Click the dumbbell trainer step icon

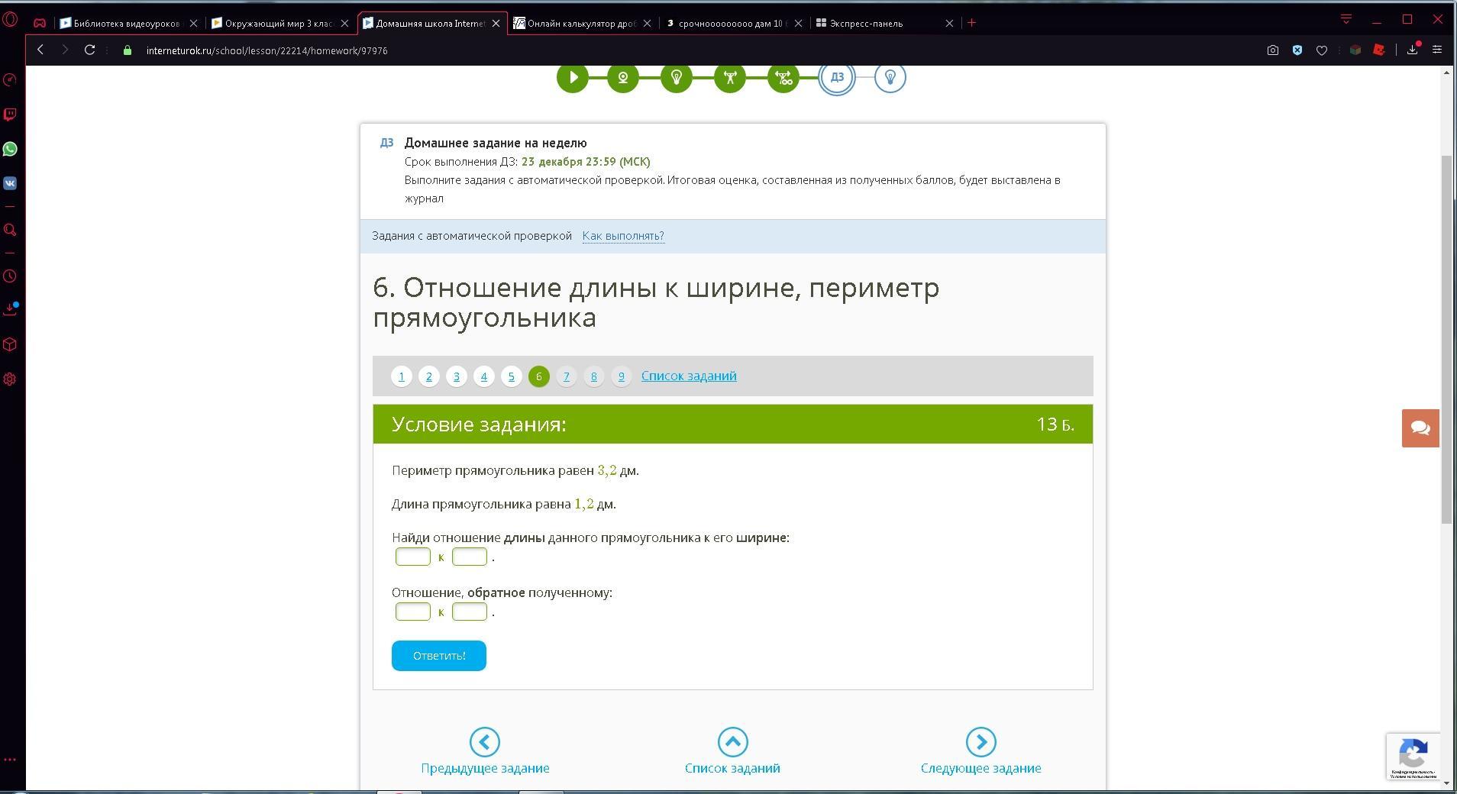pos(729,77)
